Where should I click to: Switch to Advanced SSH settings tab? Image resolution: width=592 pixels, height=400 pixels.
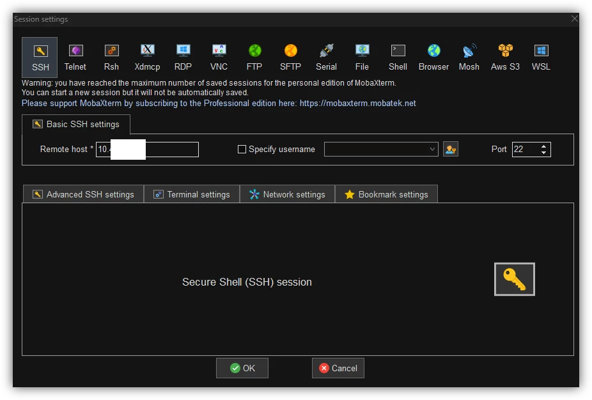click(x=84, y=194)
